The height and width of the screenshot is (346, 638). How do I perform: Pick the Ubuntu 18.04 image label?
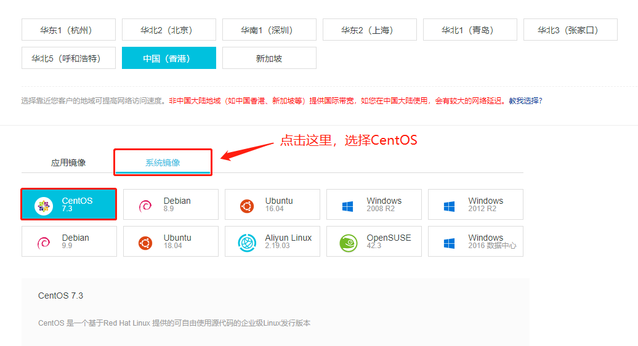click(x=177, y=241)
